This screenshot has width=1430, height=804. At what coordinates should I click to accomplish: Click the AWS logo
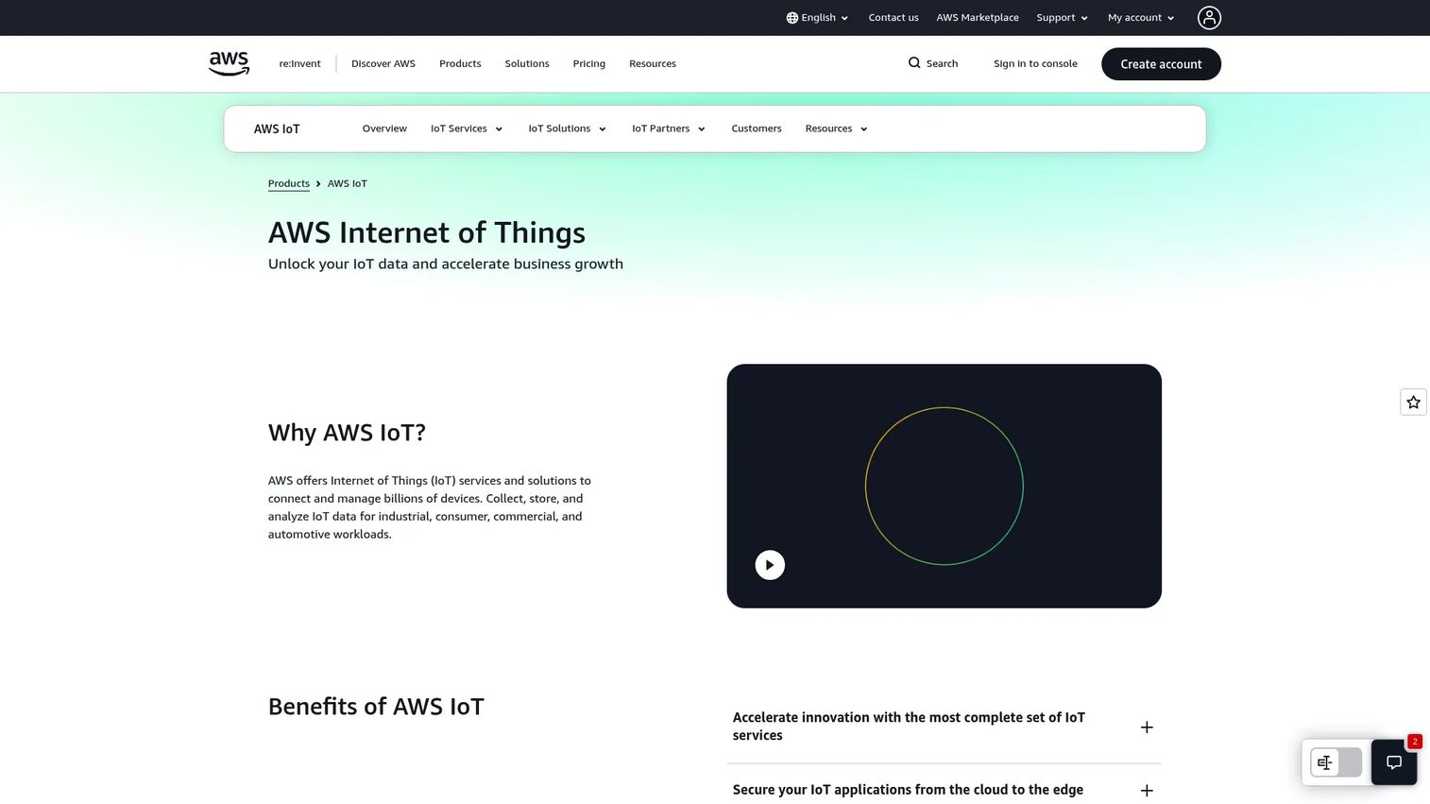tap(229, 63)
